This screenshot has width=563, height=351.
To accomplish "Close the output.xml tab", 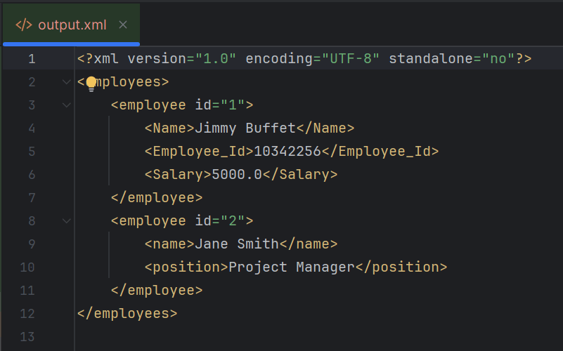I will tap(123, 25).
